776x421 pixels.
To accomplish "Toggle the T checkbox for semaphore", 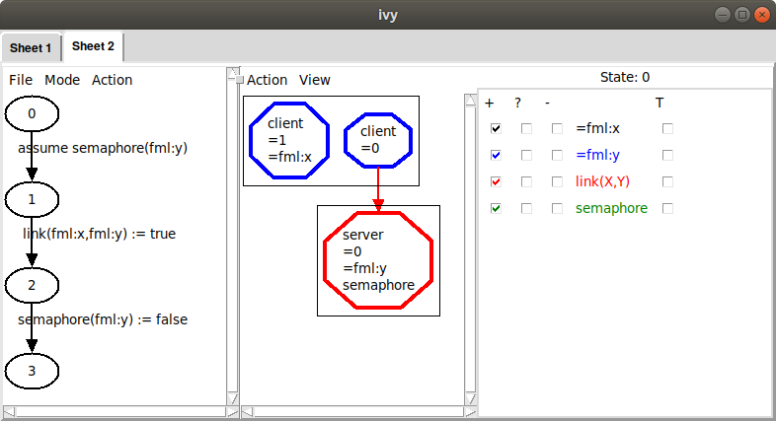I will pos(667,208).
